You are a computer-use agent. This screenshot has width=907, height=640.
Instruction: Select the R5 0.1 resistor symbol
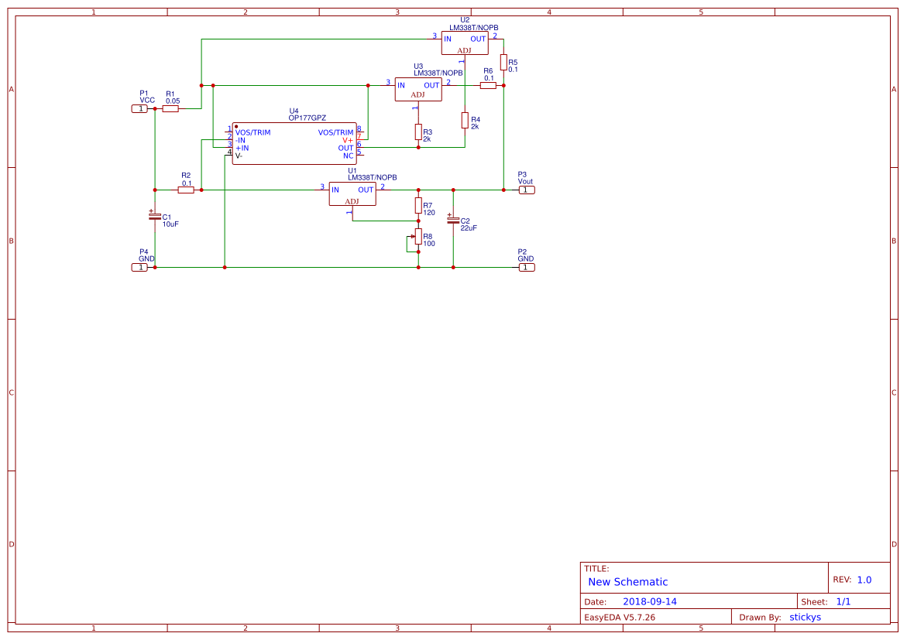tap(503, 62)
